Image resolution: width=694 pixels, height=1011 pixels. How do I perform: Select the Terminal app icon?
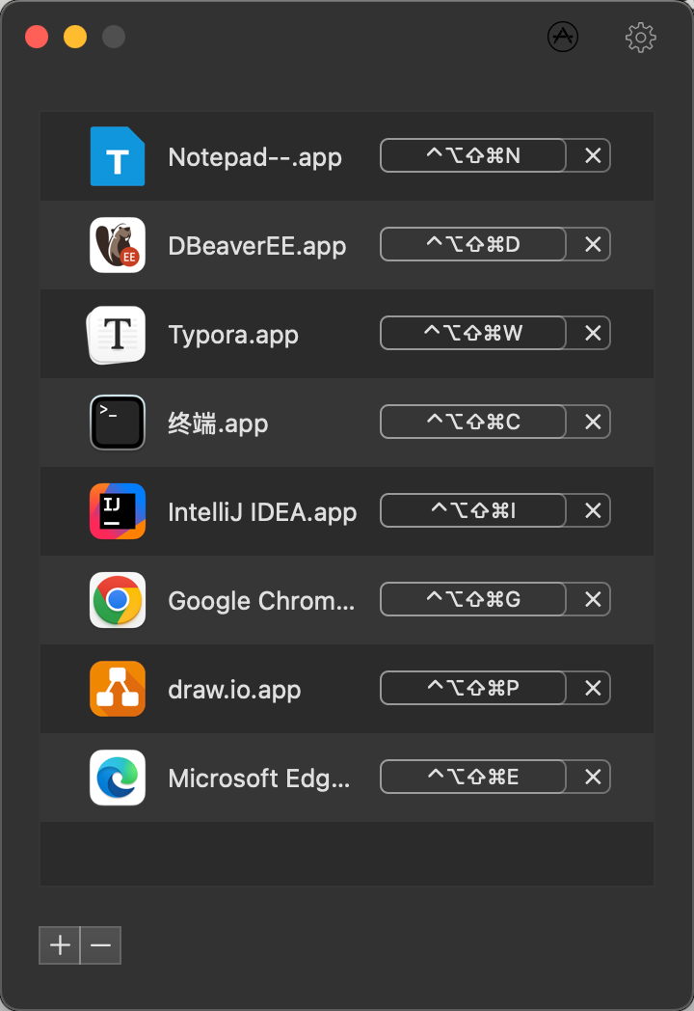[x=118, y=423]
